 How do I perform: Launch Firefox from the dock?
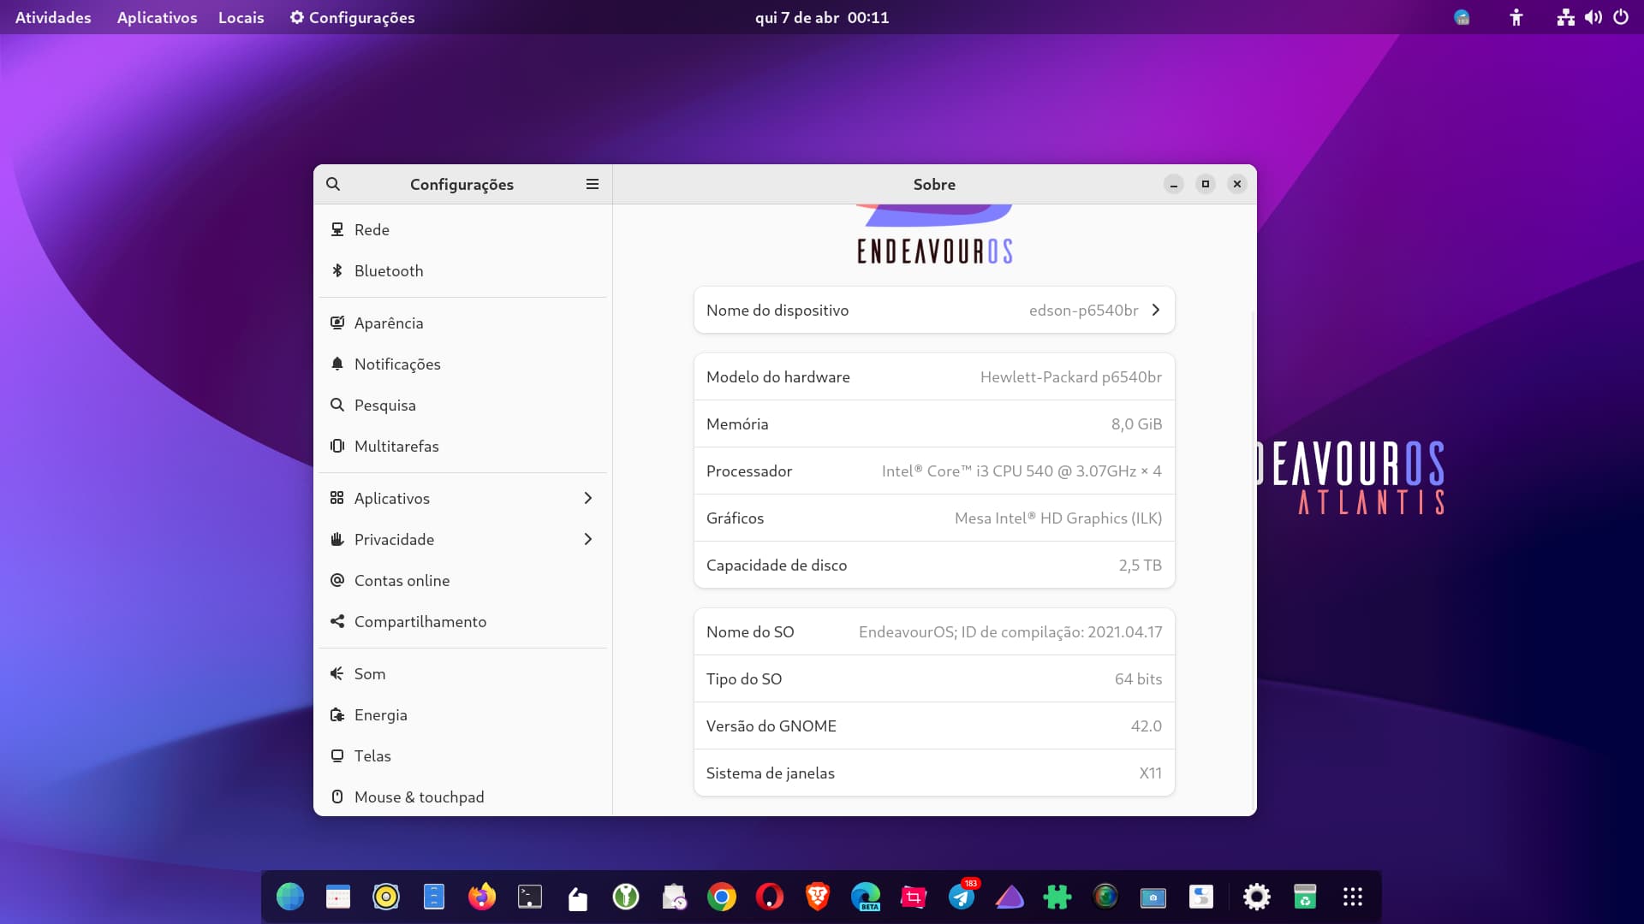(x=482, y=897)
